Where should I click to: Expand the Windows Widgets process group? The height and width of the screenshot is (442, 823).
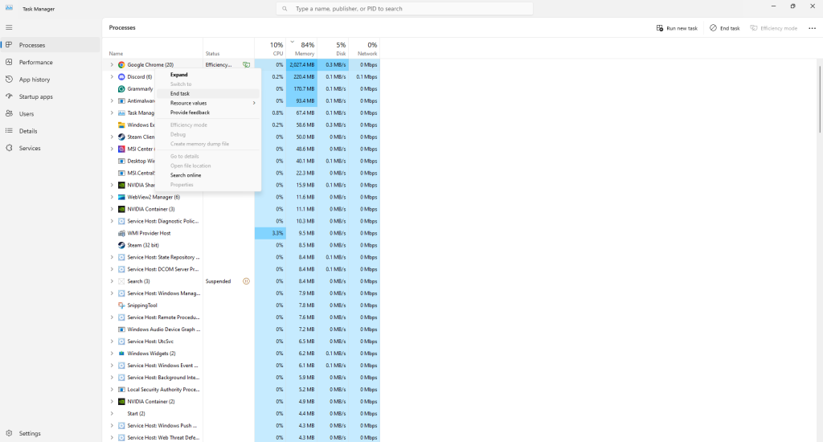[x=112, y=354]
